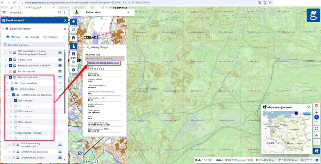Expand the 2026 - arkusze node
Image resolution: width=321 pixels, height=164 pixels.
coord(11,101)
